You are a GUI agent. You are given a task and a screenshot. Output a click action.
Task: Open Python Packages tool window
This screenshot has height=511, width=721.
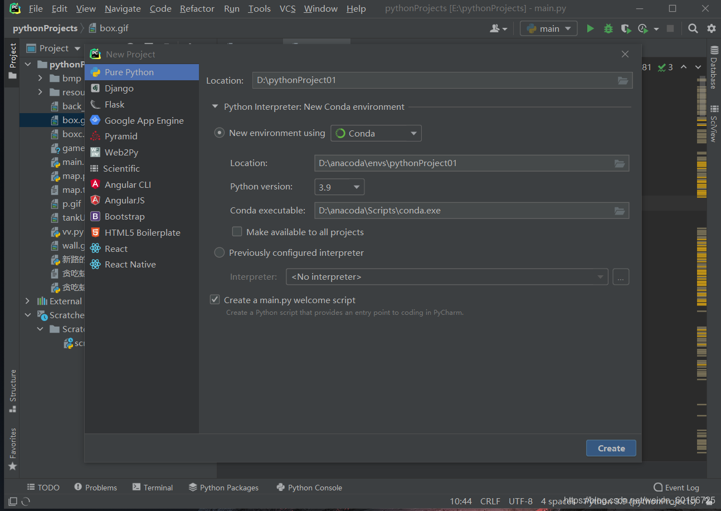223,488
